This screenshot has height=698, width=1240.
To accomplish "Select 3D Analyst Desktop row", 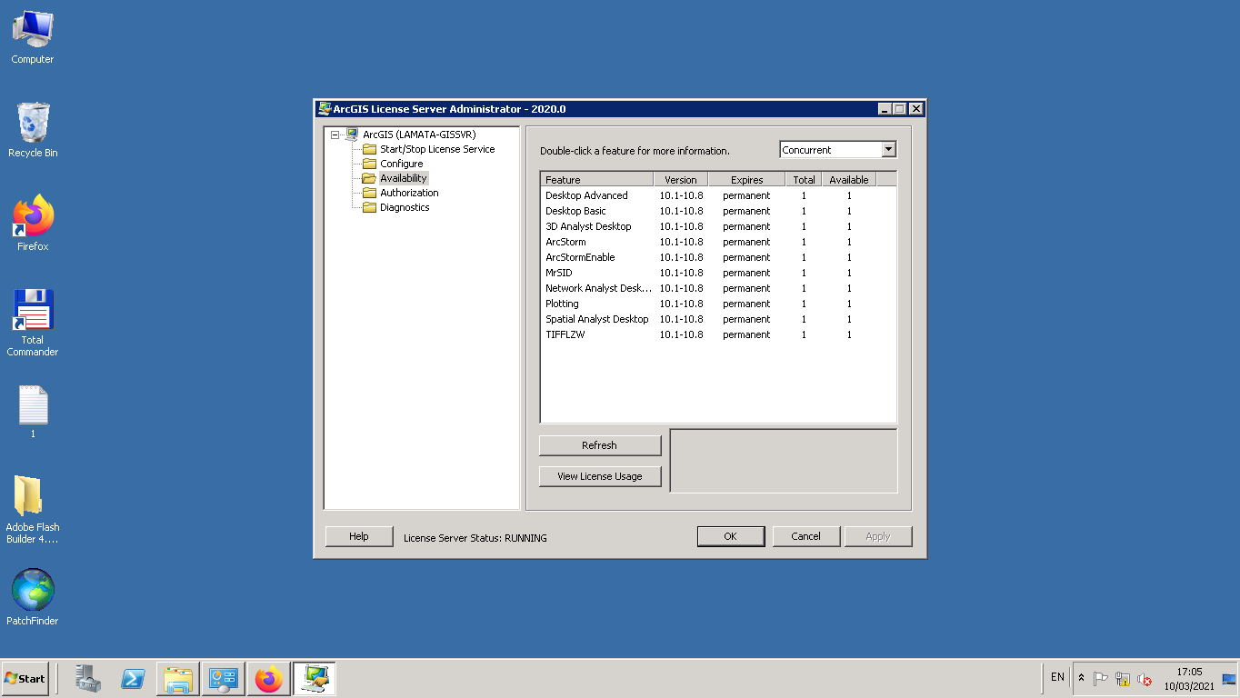I will click(718, 226).
